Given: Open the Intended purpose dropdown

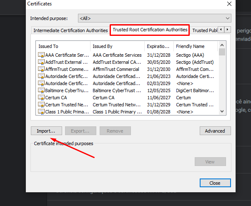Looking at the screenshot, I should (155, 18).
